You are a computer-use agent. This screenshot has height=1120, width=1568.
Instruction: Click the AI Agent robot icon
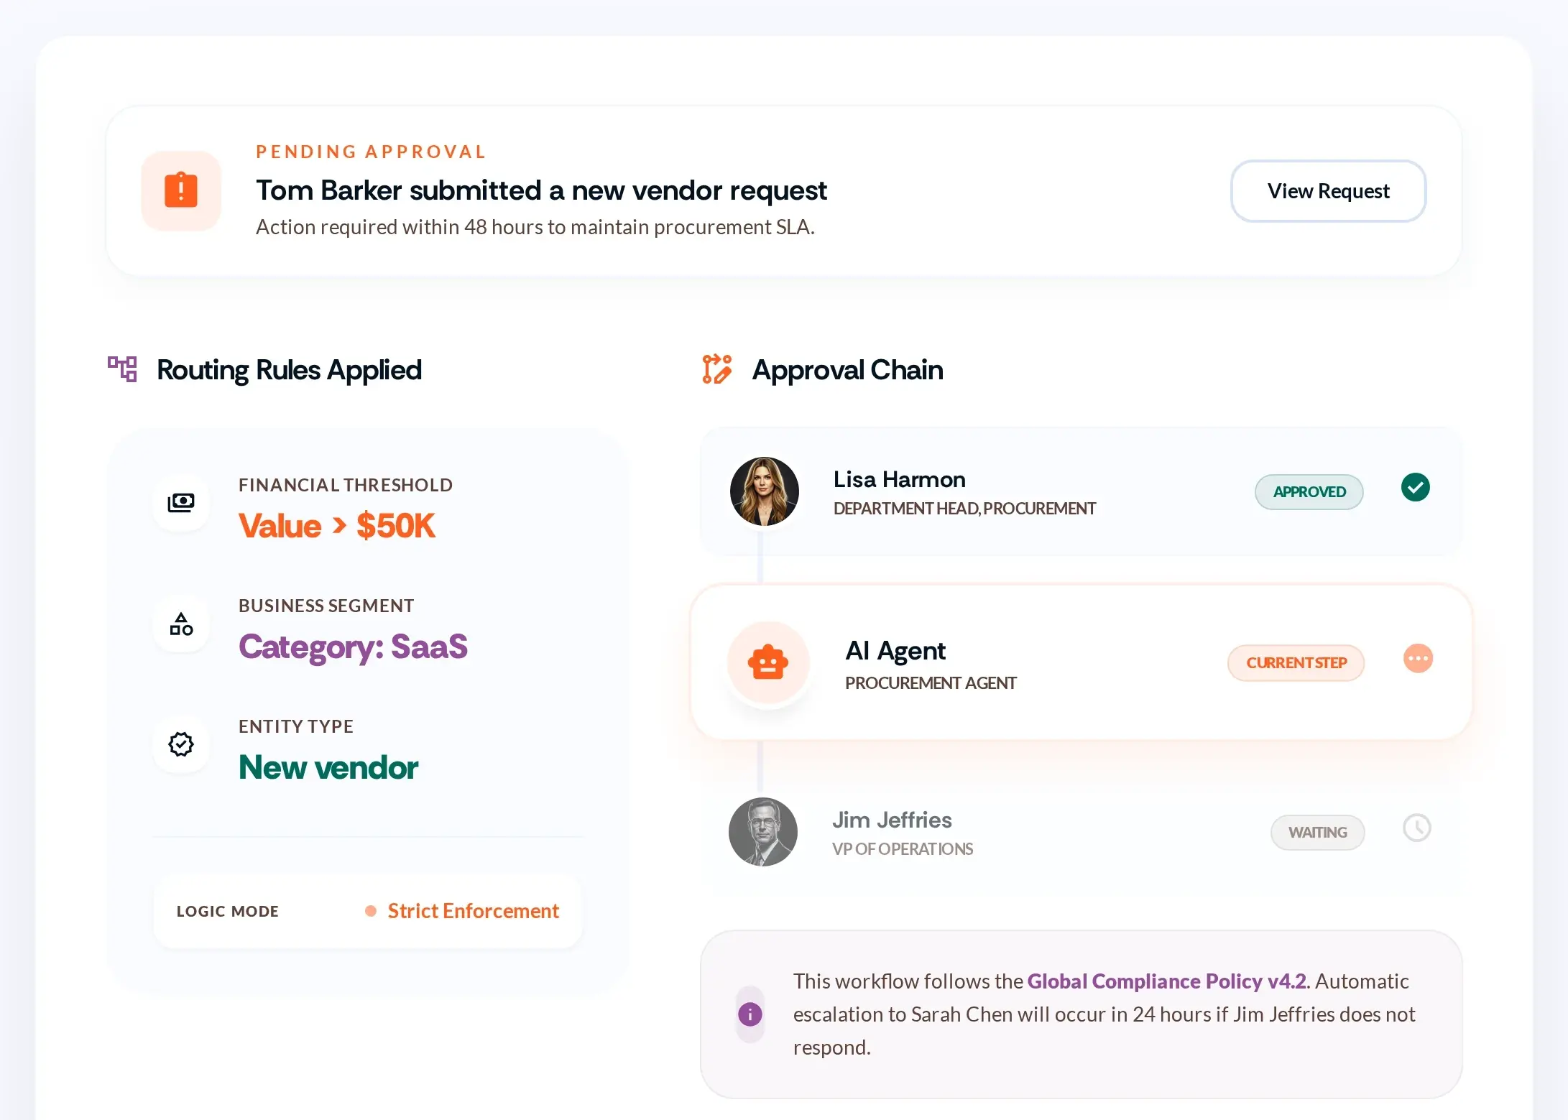768,662
